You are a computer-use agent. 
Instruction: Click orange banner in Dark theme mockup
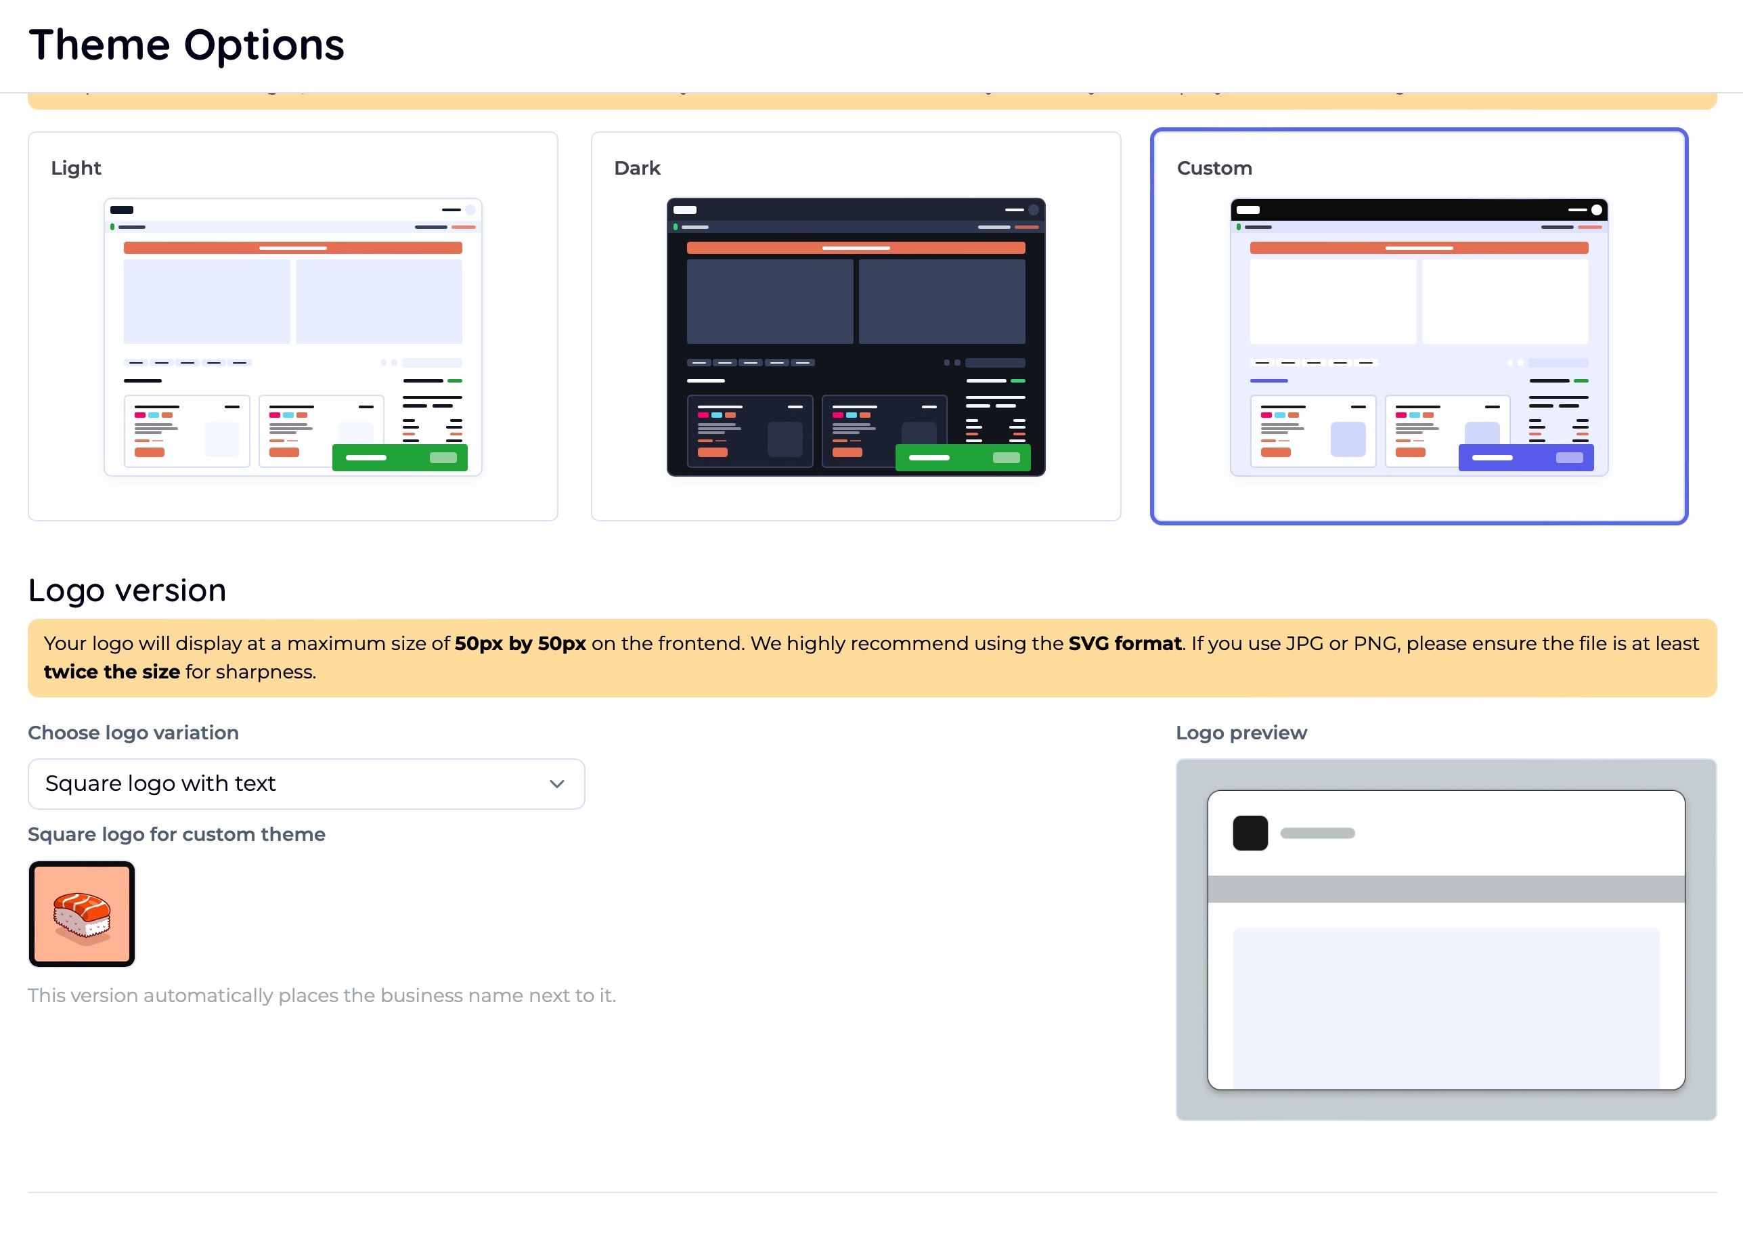click(855, 248)
